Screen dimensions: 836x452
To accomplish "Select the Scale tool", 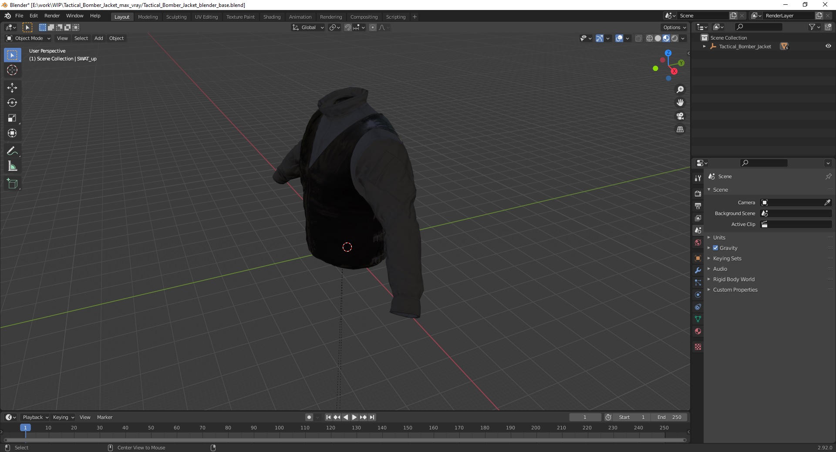I will point(12,118).
